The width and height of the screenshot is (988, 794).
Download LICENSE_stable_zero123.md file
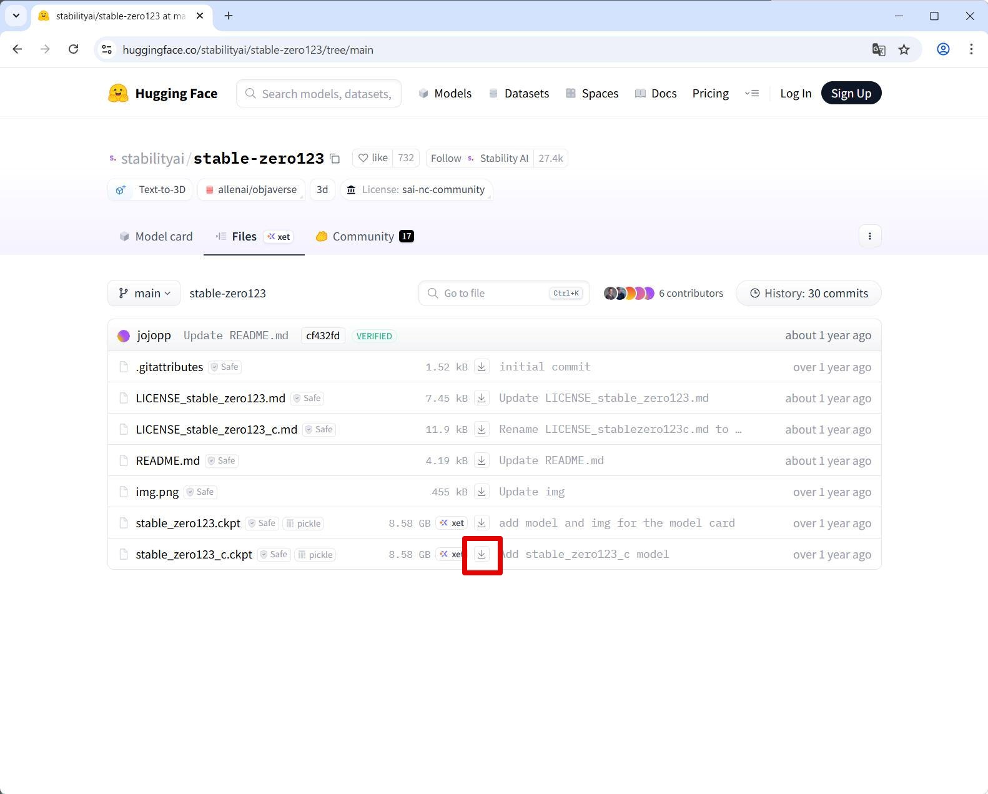coord(482,398)
